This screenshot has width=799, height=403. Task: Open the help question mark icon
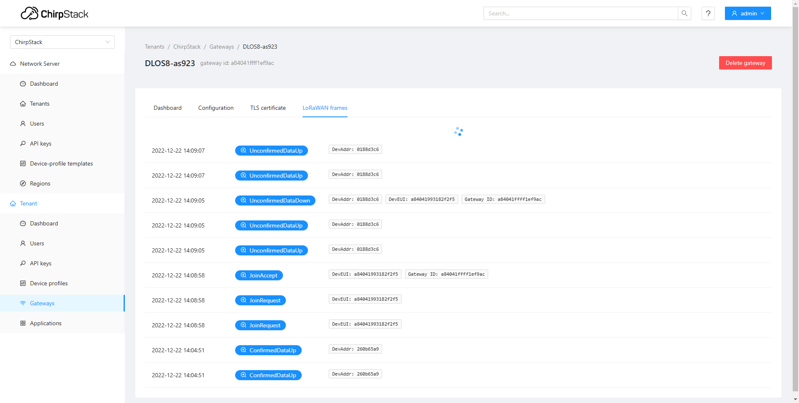click(708, 13)
